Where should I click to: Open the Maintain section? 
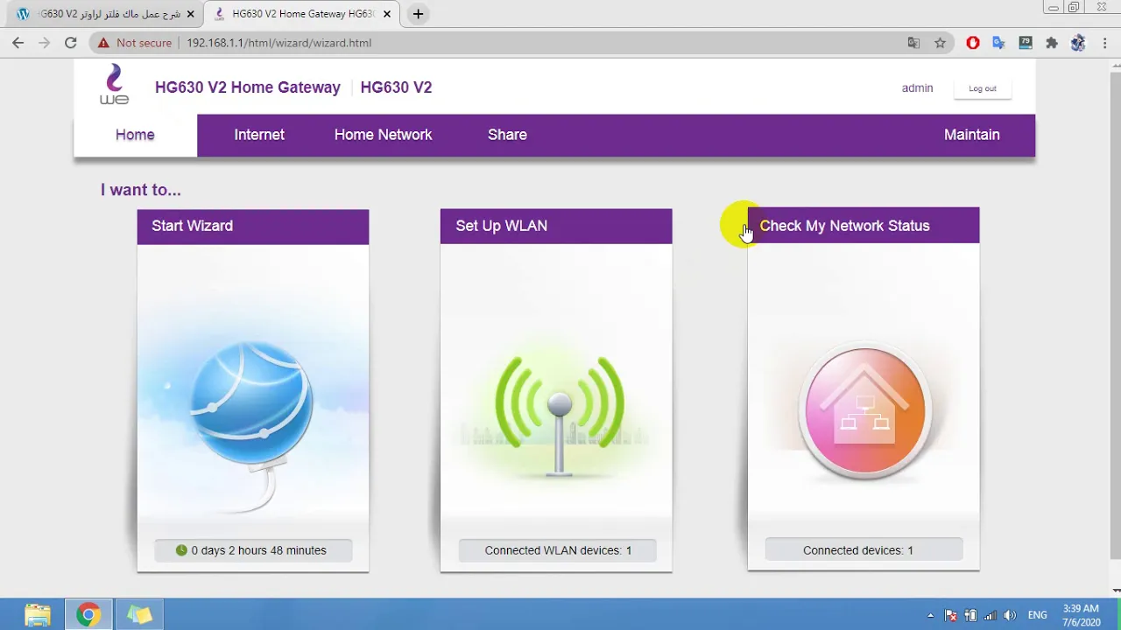(x=971, y=135)
